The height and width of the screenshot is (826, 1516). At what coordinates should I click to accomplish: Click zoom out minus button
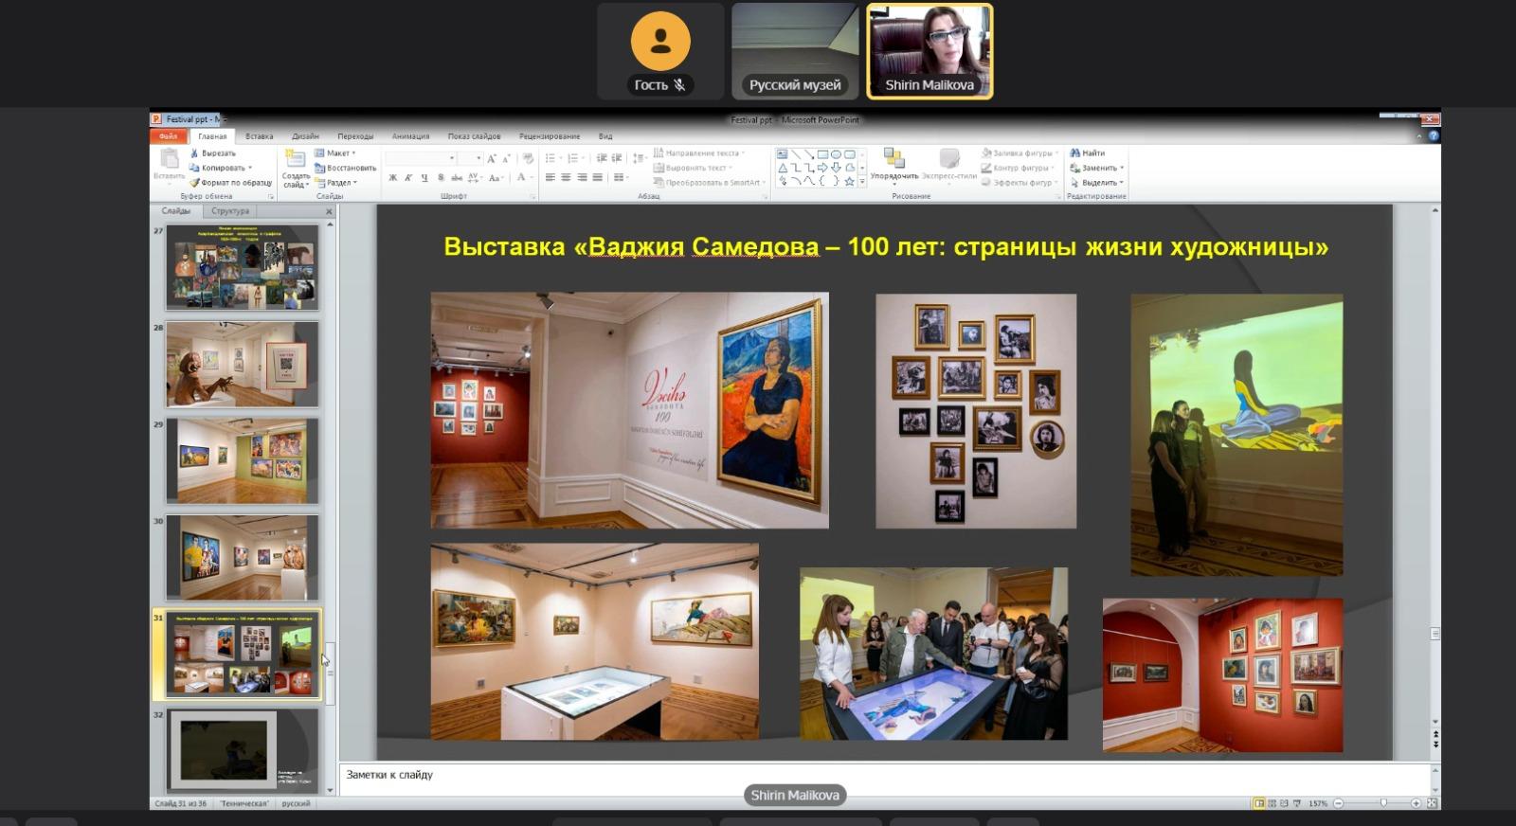1339,803
